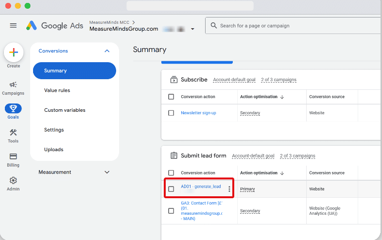Click Website source in Newsletter sign-up row
The image size is (382, 240).
[317, 113]
